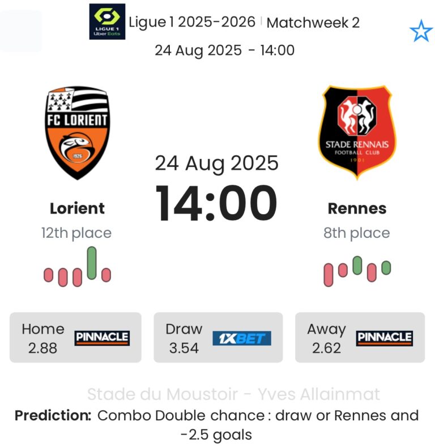Open the 1XBET logo in Draw odds
435x448 pixels.
(x=242, y=338)
